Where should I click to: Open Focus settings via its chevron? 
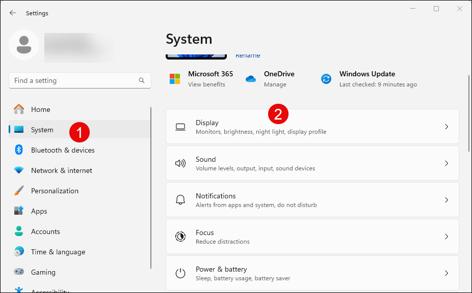point(446,237)
